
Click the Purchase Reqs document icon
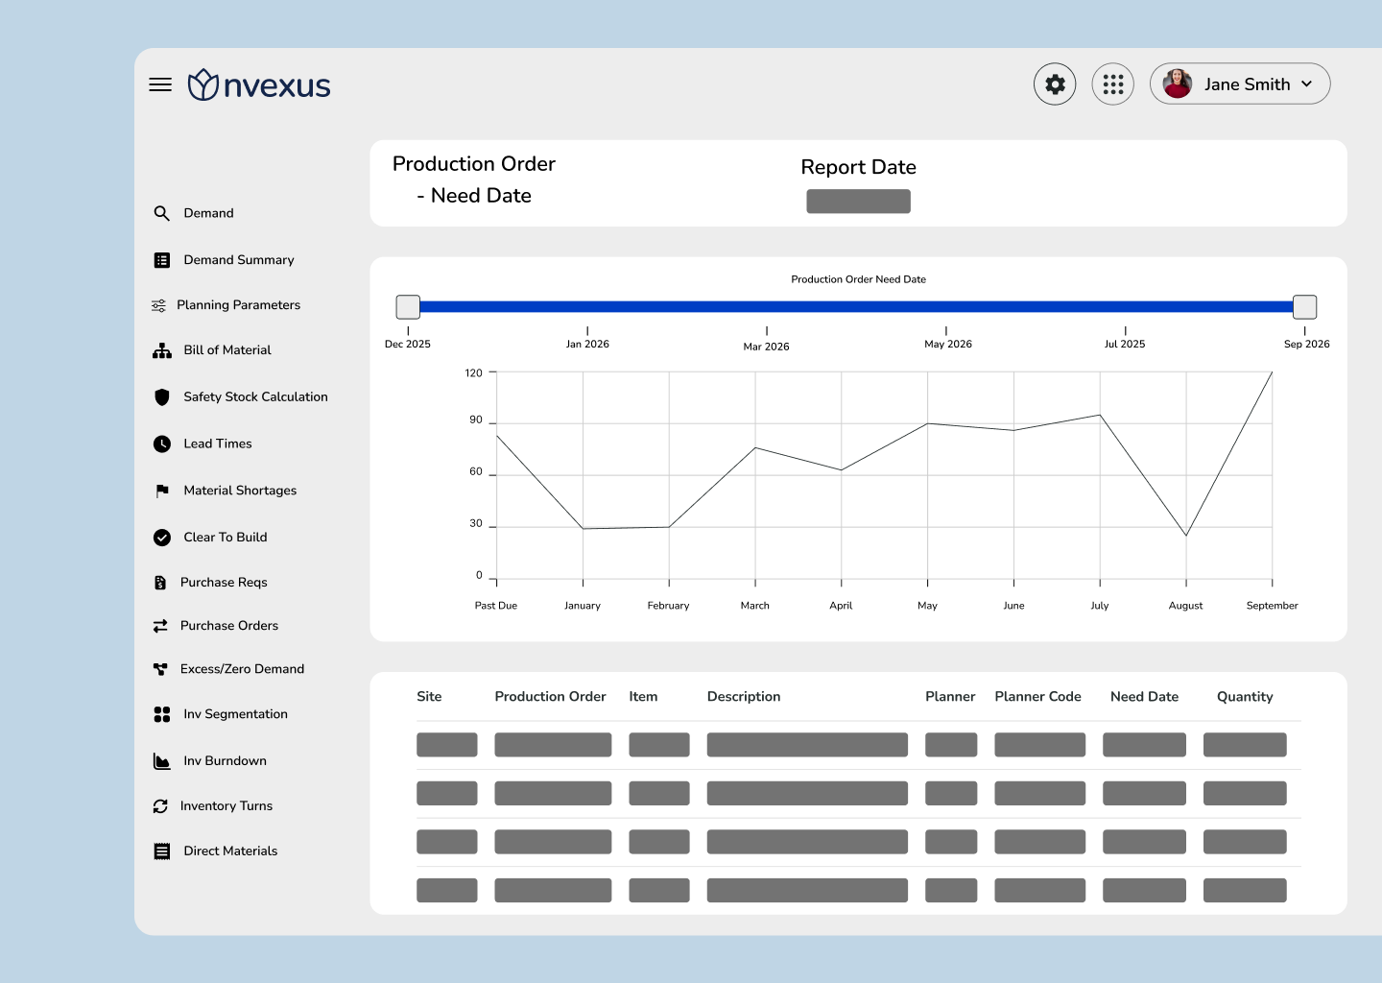tap(160, 583)
